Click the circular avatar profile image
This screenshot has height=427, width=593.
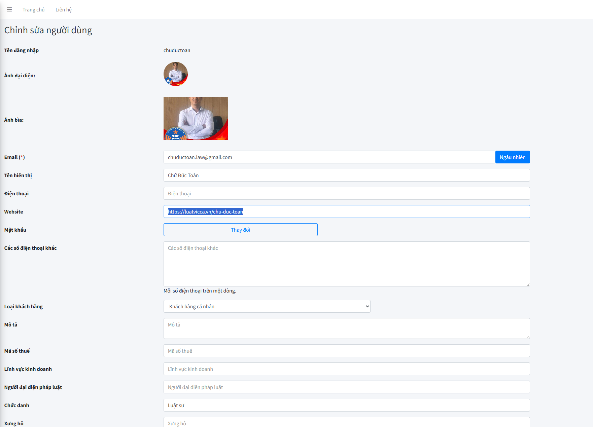click(x=175, y=74)
